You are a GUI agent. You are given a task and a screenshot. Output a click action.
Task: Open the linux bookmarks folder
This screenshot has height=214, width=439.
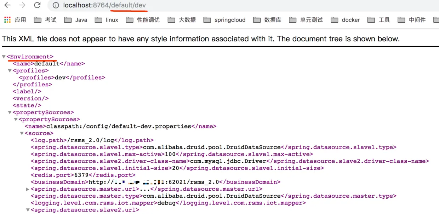[x=107, y=20]
